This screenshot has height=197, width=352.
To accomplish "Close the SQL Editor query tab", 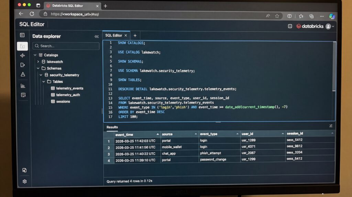I will tap(126, 35).
